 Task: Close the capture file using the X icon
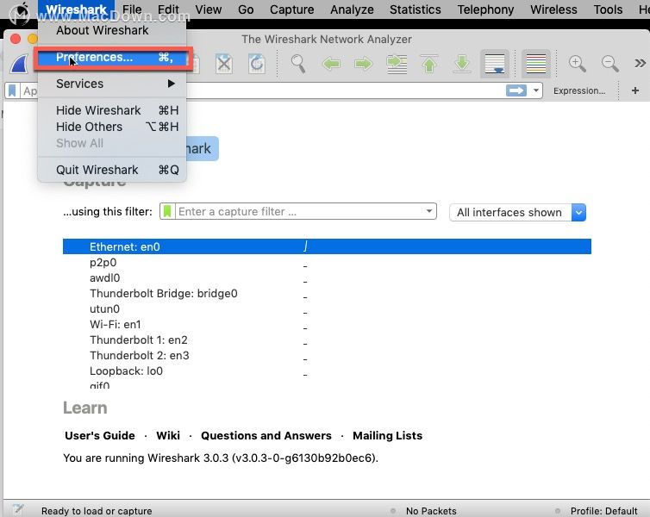[x=224, y=64]
